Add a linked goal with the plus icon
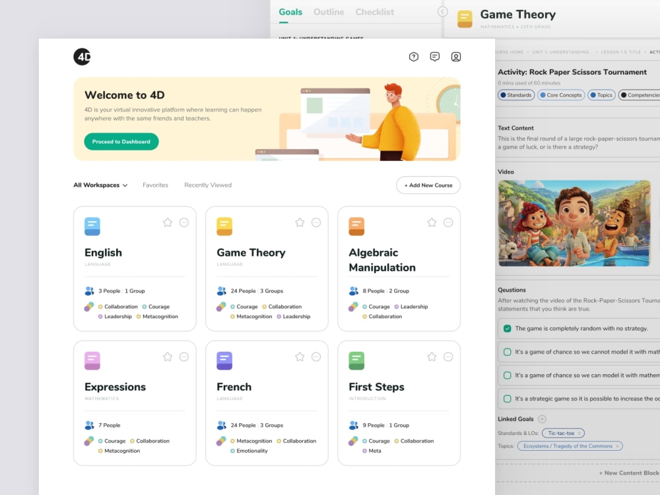The image size is (660, 495). (x=542, y=419)
